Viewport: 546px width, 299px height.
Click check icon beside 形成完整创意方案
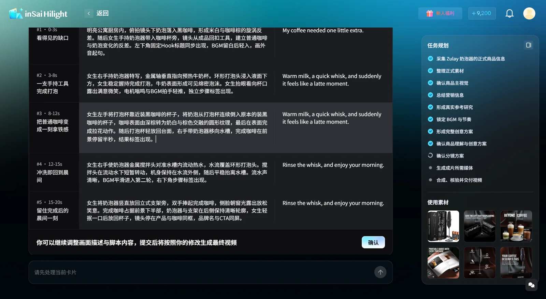[430, 131]
